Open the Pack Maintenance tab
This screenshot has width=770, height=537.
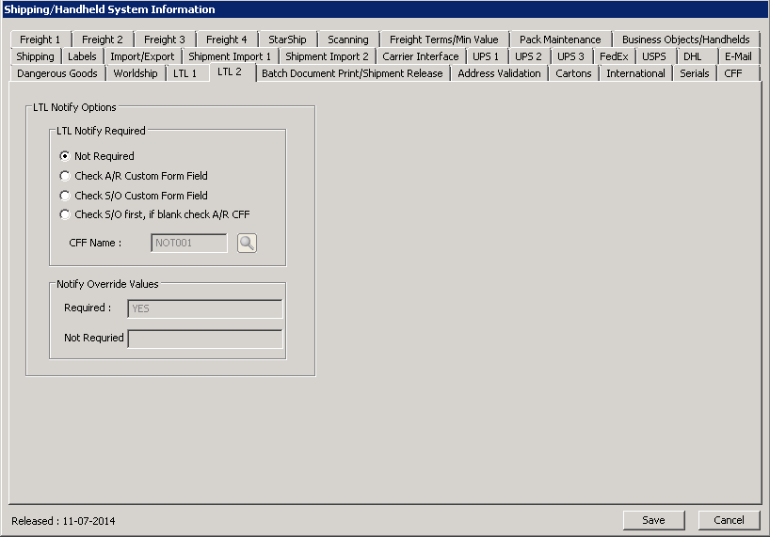(560, 39)
